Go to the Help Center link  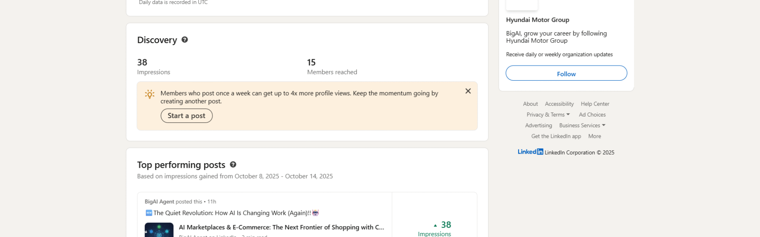(595, 104)
